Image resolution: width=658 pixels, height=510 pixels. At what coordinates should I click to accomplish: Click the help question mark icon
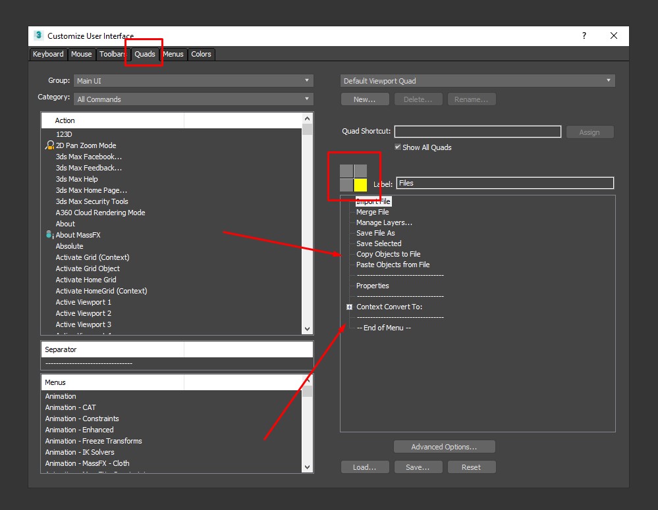click(x=584, y=36)
